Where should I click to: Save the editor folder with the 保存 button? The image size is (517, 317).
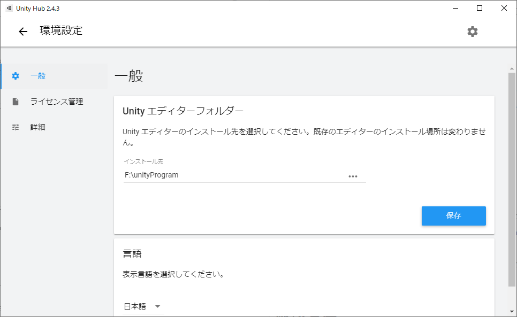453,216
